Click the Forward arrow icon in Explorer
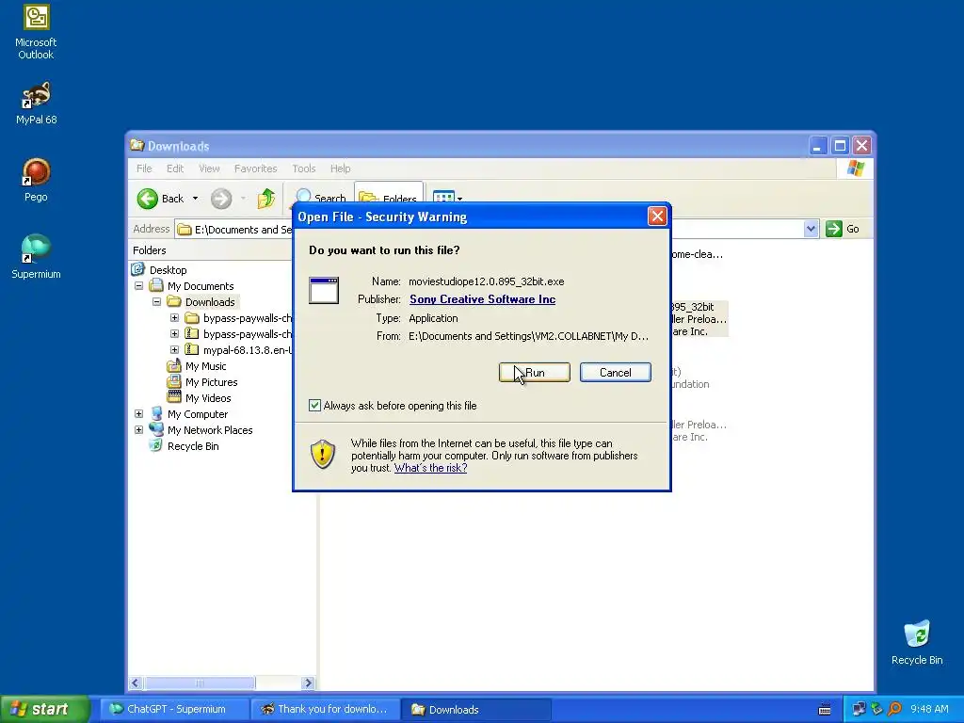This screenshot has width=964, height=723. [221, 199]
